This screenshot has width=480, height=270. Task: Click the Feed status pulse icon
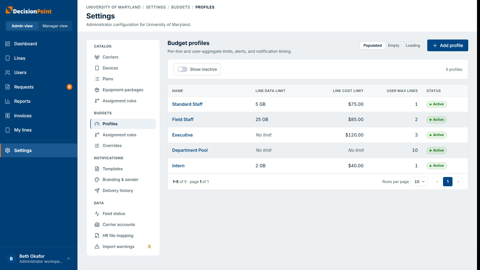click(x=97, y=214)
